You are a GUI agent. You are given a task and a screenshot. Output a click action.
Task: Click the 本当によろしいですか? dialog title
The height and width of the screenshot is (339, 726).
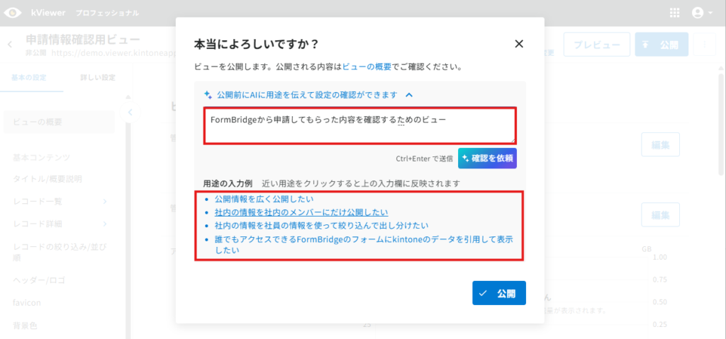click(256, 45)
